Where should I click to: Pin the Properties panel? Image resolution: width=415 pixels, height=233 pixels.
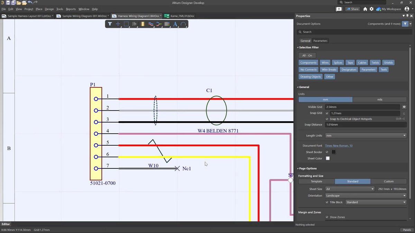[x=407, y=16]
